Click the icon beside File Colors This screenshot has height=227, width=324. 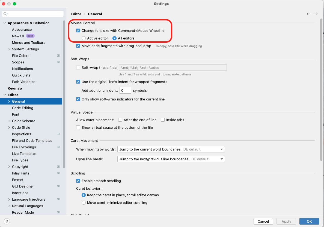pos(58,56)
